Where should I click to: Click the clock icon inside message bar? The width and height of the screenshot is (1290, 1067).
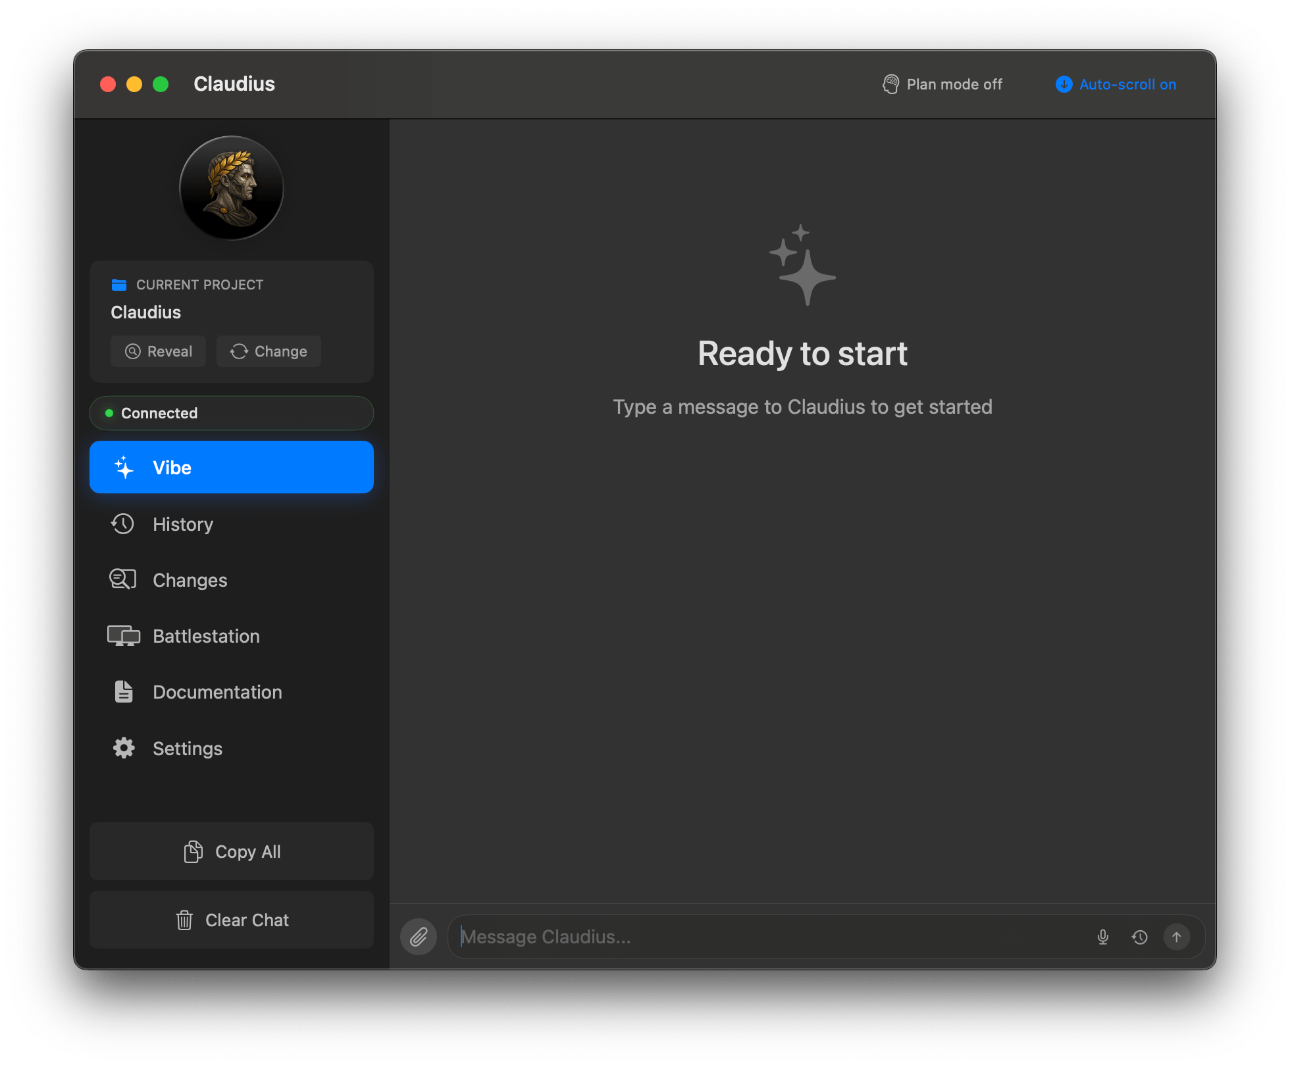pyautogui.click(x=1140, y=936)
